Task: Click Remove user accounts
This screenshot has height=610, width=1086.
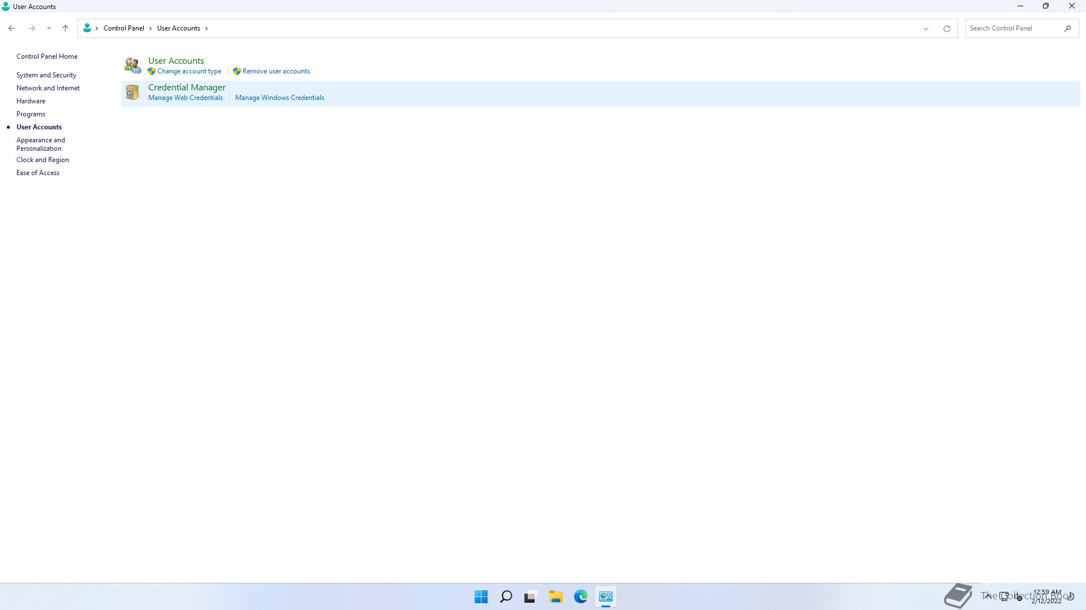Action: click(276, 71)
